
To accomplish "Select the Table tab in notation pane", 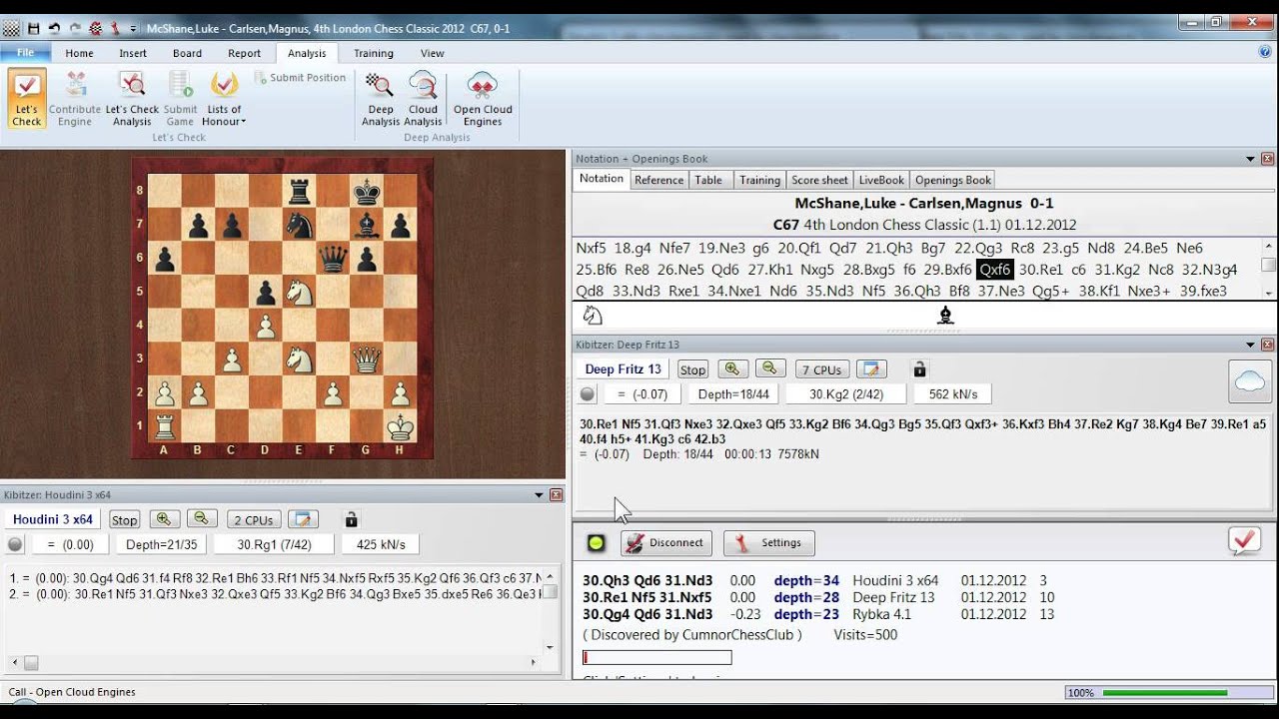I will [x=708, y=180].
